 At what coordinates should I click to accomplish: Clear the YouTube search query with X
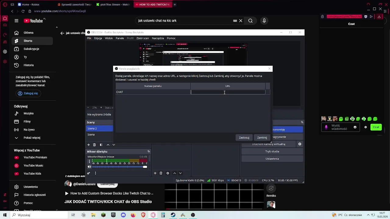click(x=241, y=21)
